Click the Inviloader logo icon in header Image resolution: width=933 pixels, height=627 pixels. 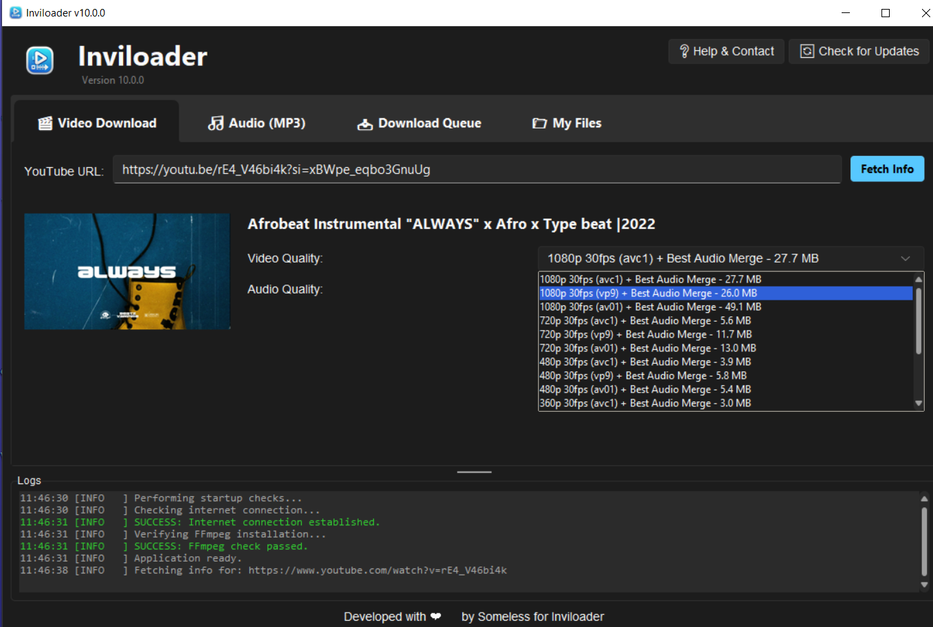tap(40, 60)
